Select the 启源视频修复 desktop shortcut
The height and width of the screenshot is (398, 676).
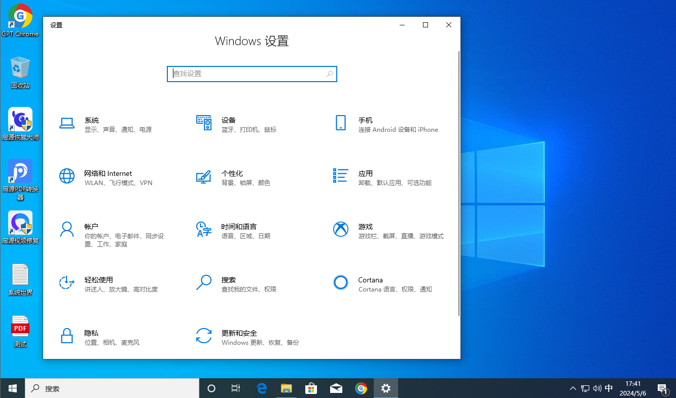point(20,228)
